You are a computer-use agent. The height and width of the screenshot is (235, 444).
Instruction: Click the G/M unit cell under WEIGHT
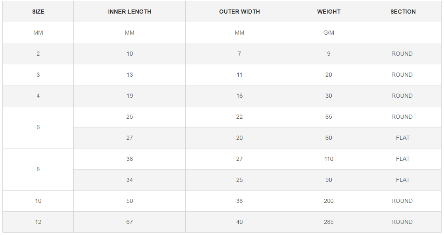point(329,33)
